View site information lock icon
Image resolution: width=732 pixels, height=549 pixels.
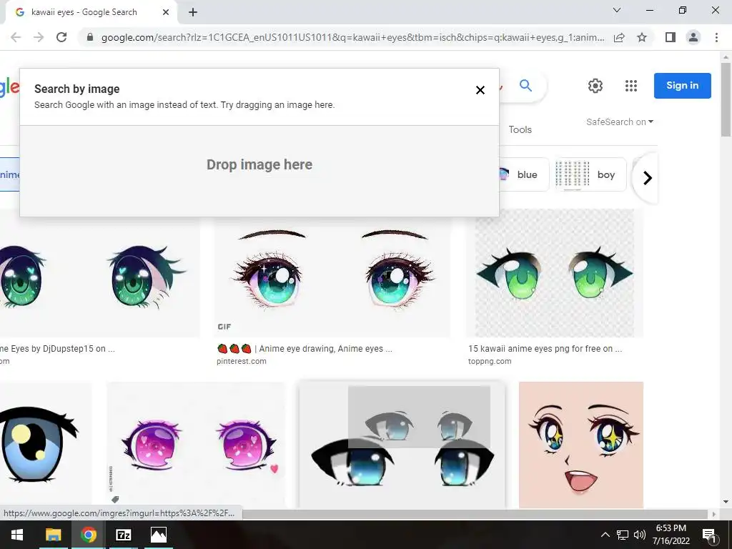[90, 37]
